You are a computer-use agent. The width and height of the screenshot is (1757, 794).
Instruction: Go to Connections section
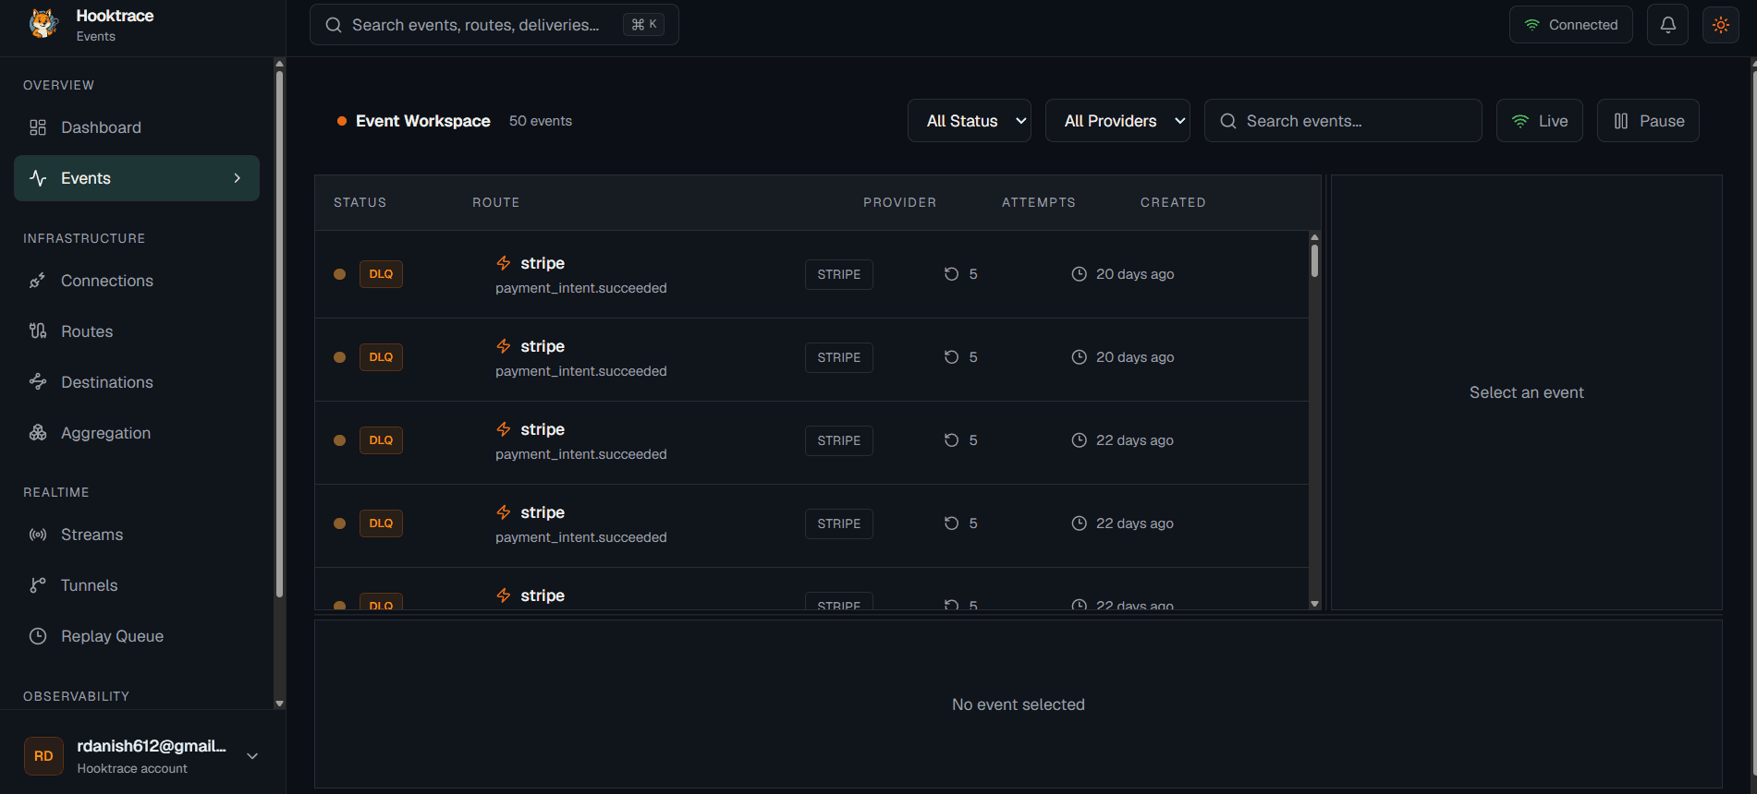coord(137,281)
